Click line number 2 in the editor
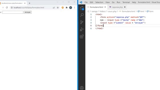 click(x=91, y=17)
